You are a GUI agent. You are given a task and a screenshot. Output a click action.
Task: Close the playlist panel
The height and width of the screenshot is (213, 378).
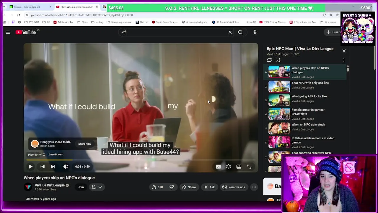pyautogui.click(x=344, y=51)
